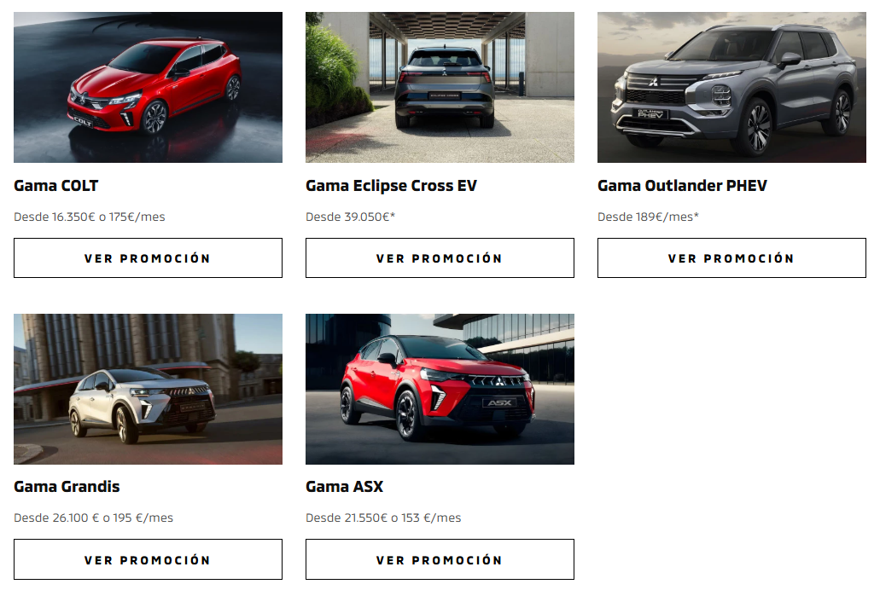Select the Desde 39.050€* price text
Image resolution: width=880 pixels, height=590 pixels.
click(x=350, y=217)
